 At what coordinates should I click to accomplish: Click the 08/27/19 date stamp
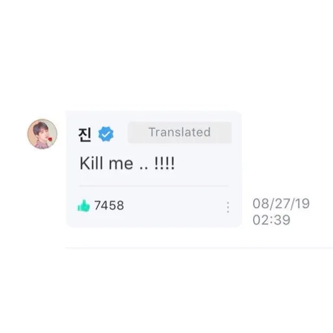pyautogui.click(x=281, y=204)
